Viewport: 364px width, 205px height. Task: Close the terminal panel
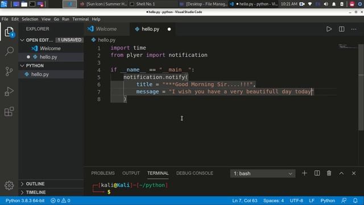point(354,173)
